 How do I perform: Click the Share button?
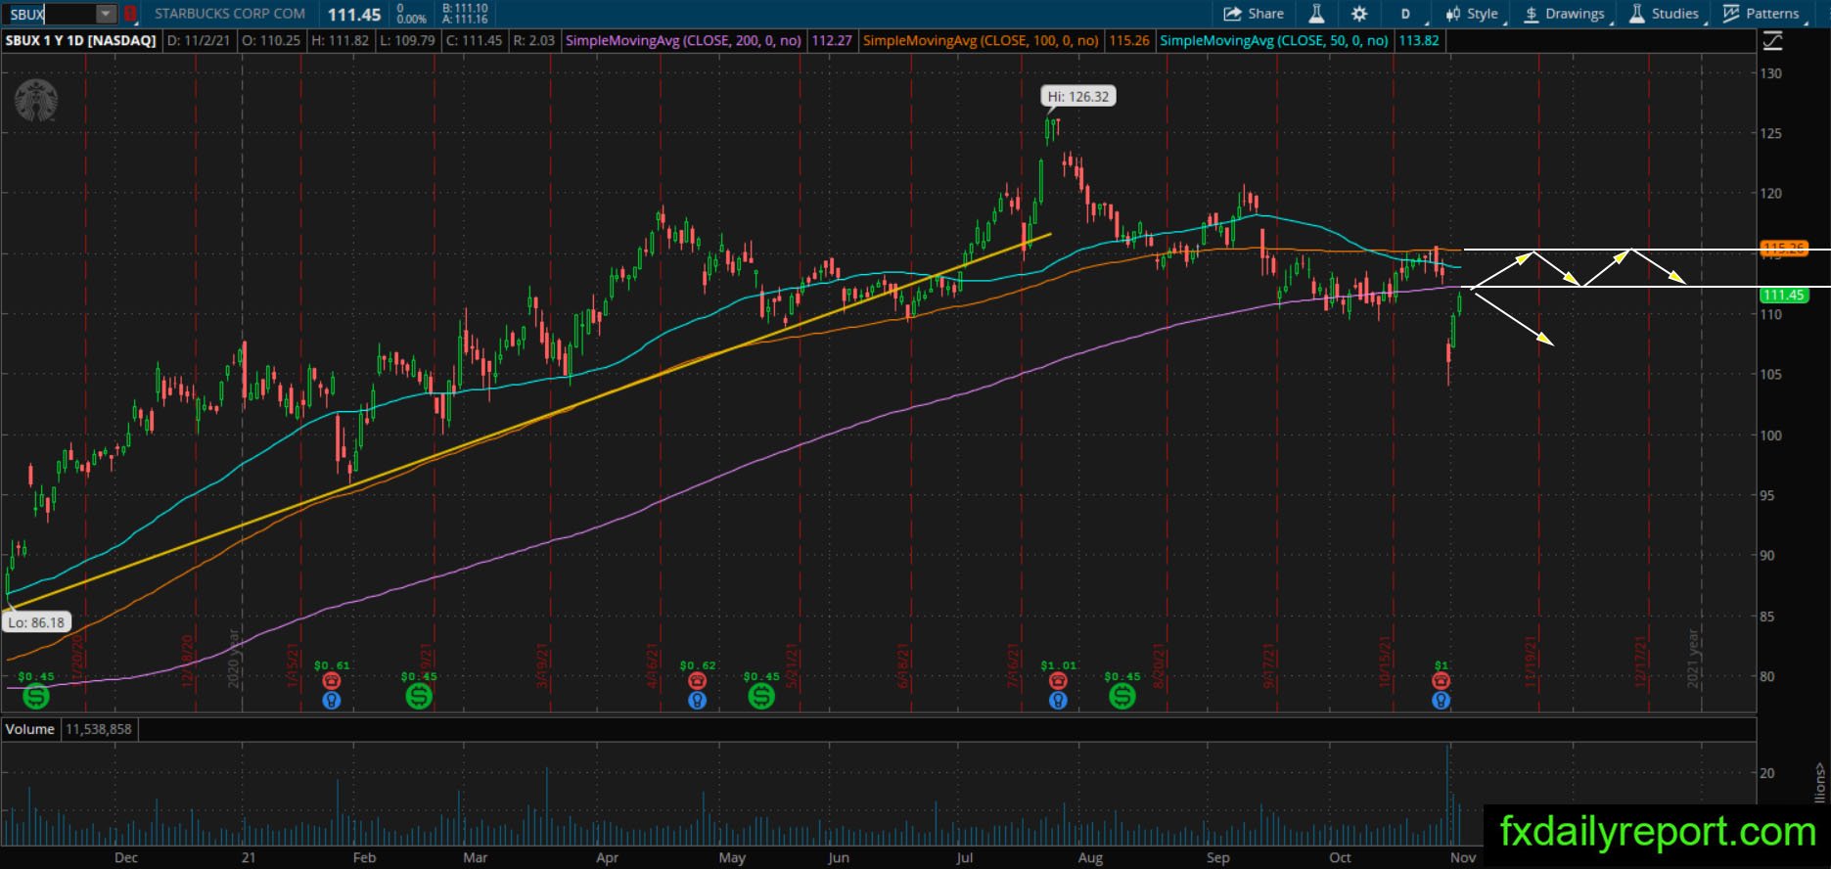coord(1254,14)
